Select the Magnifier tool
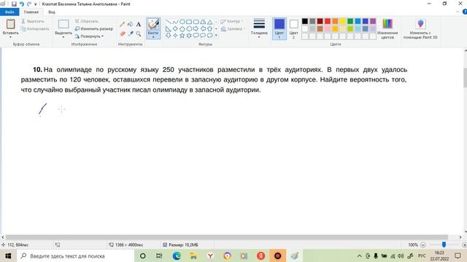This screenshot has height=262, width=467. pyautogui.click(x=139, y=33)
